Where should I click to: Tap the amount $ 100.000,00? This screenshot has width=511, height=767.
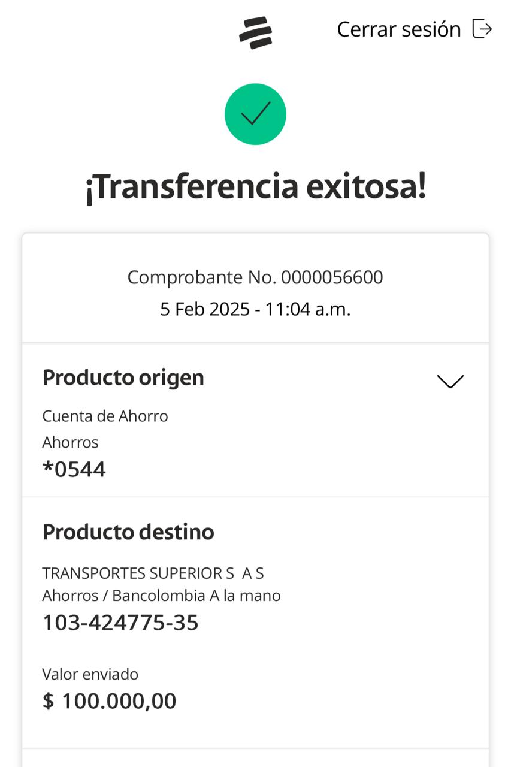[x=109, y=700]
